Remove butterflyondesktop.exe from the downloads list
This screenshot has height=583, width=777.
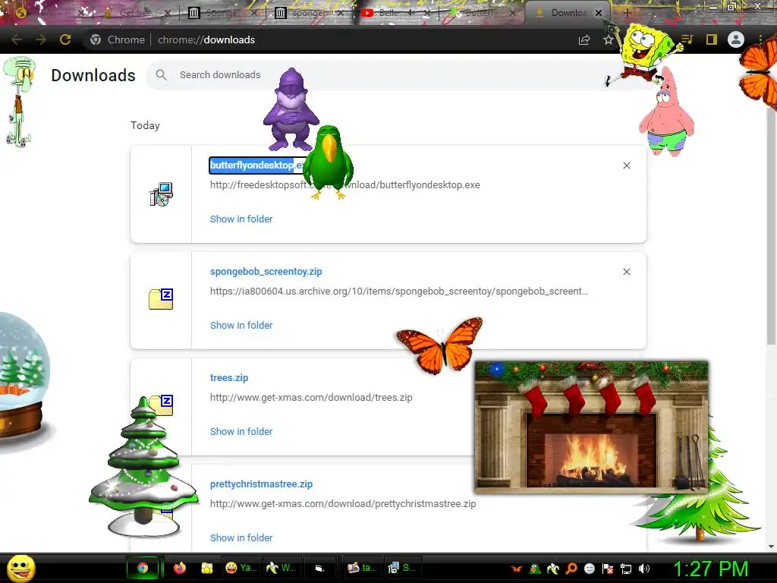tap(626, 165)
